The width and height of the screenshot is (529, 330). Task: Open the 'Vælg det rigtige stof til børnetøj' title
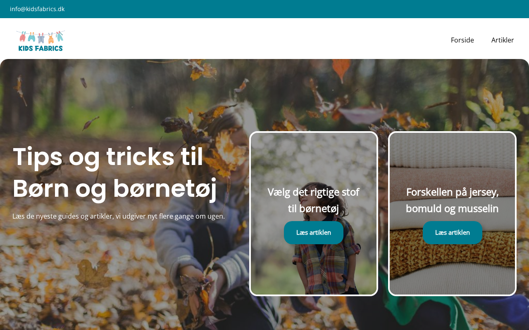(313, 200)
